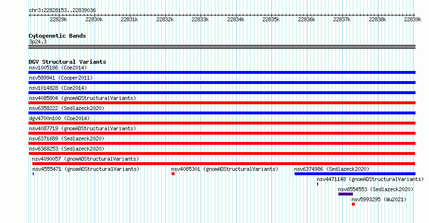
Task: Select the purple bar under nsv6554553
Action: (346, 194)
